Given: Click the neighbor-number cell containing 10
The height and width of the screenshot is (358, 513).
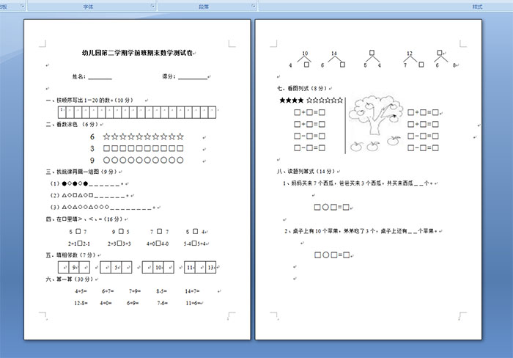Looking at the screenshot, I should click(158, 267).
